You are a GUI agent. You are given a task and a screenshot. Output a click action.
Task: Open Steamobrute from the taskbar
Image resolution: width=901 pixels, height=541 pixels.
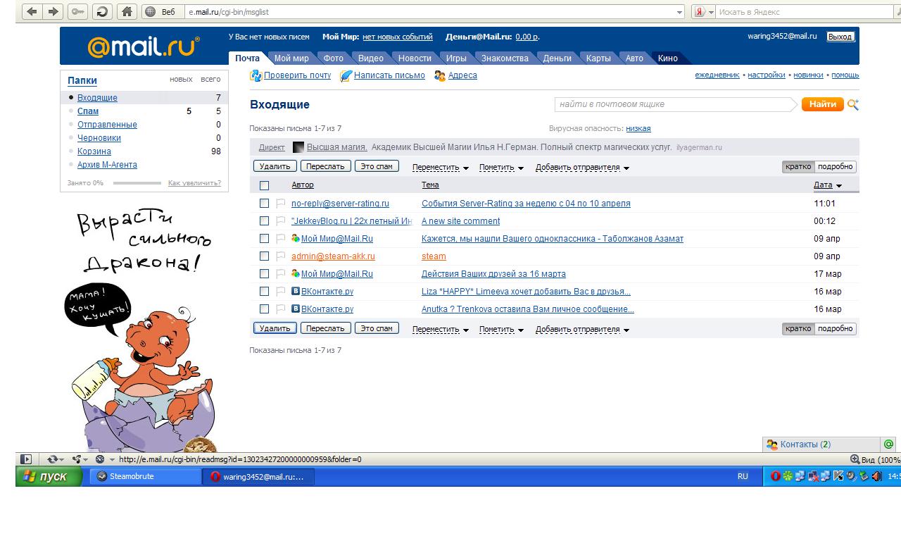click(146, 477)
